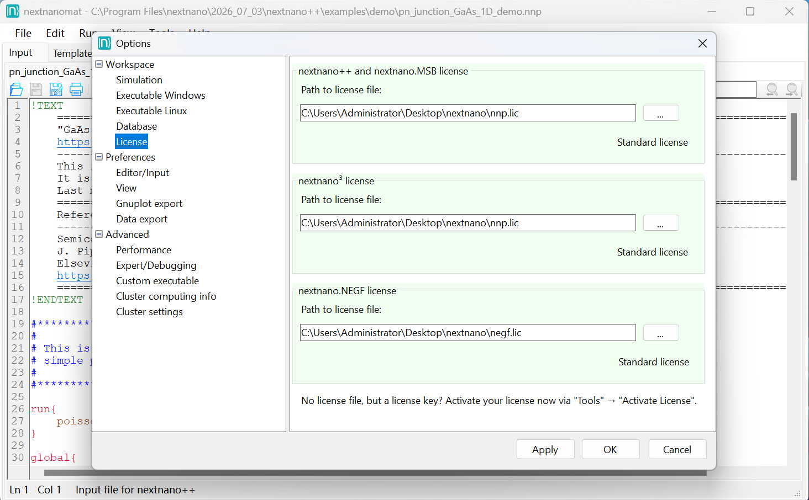Click the https link on line 15
809x500 pixels.
[x=73, y=275]
